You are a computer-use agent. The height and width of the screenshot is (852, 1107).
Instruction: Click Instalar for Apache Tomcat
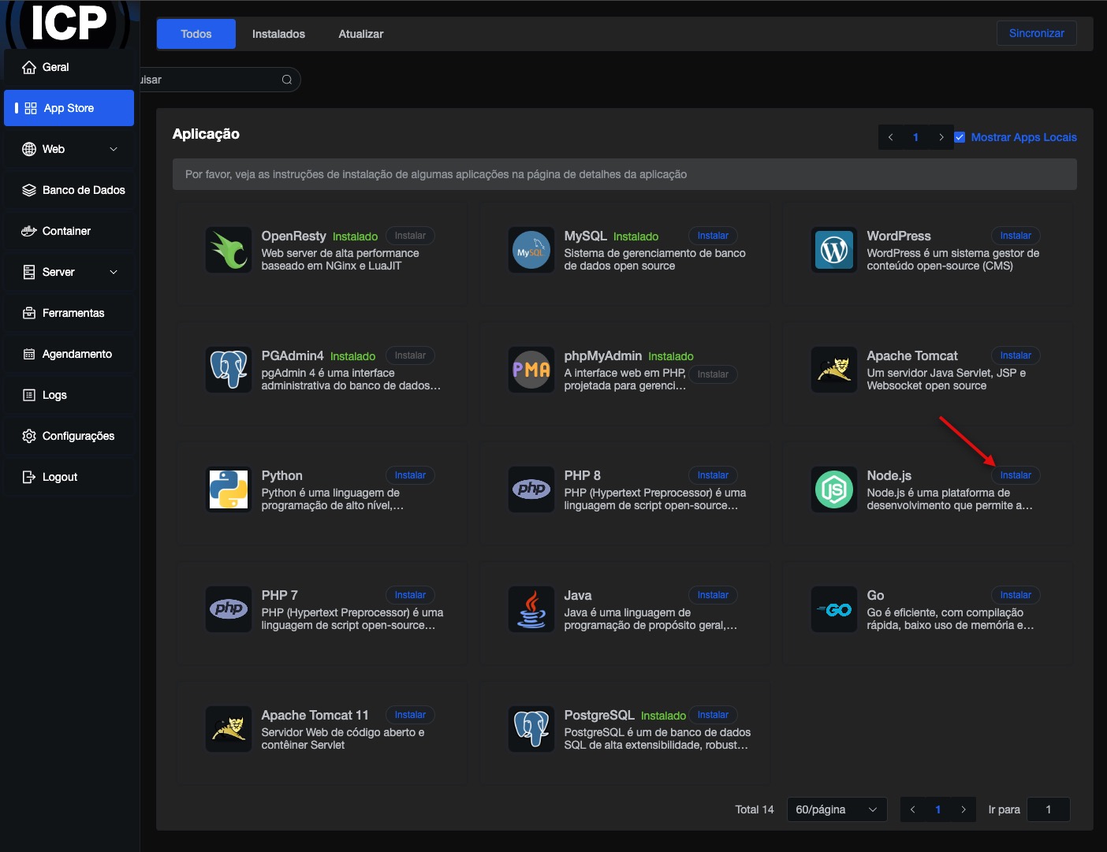1016,355
